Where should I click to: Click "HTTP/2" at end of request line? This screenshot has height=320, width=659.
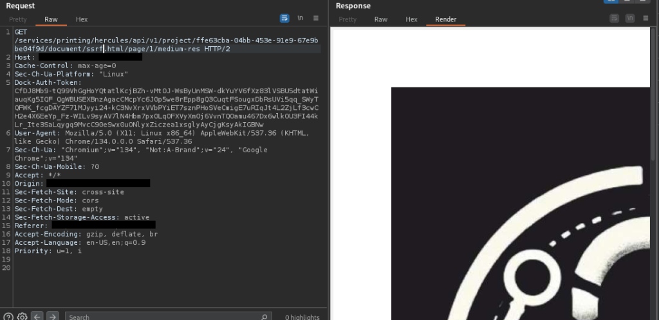point(218,49)
